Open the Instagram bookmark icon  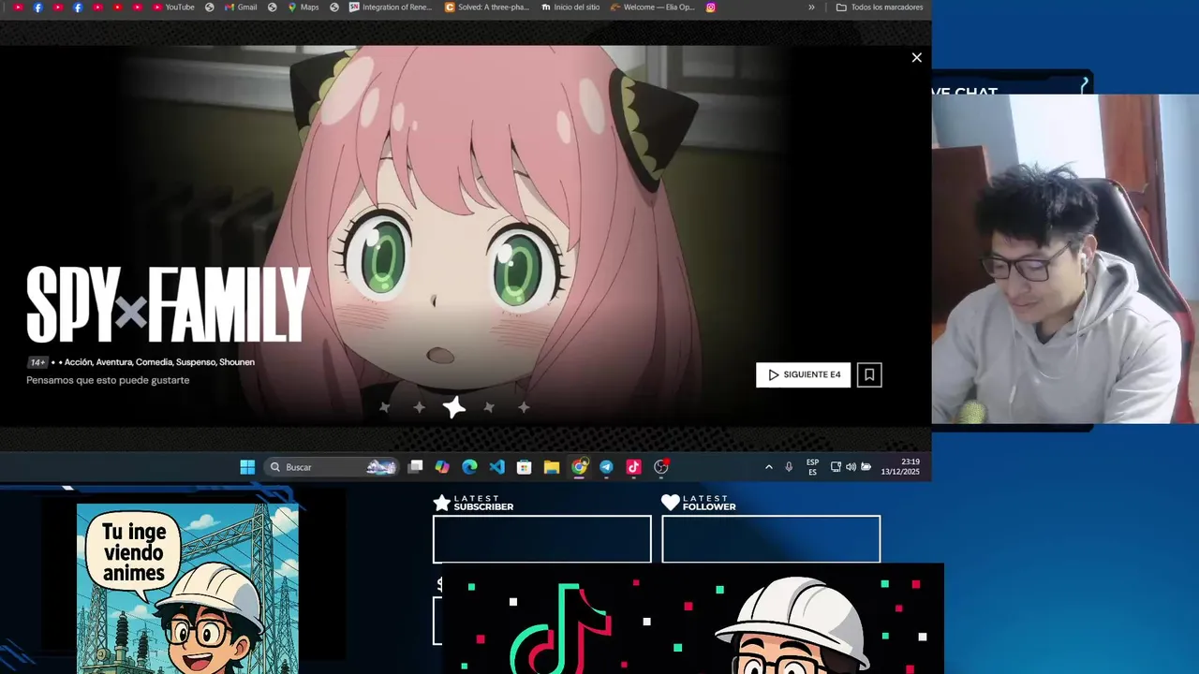(711, 7)
